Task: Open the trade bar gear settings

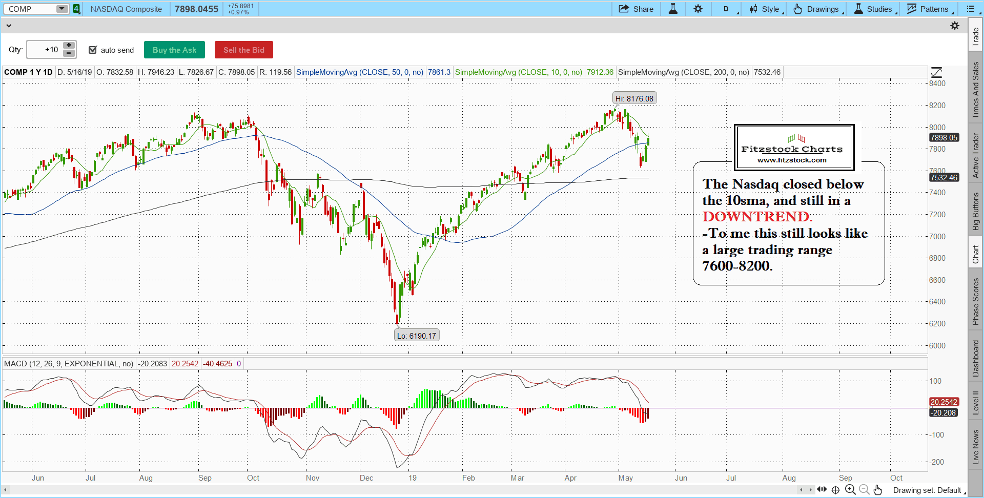Action: [955, 26]
